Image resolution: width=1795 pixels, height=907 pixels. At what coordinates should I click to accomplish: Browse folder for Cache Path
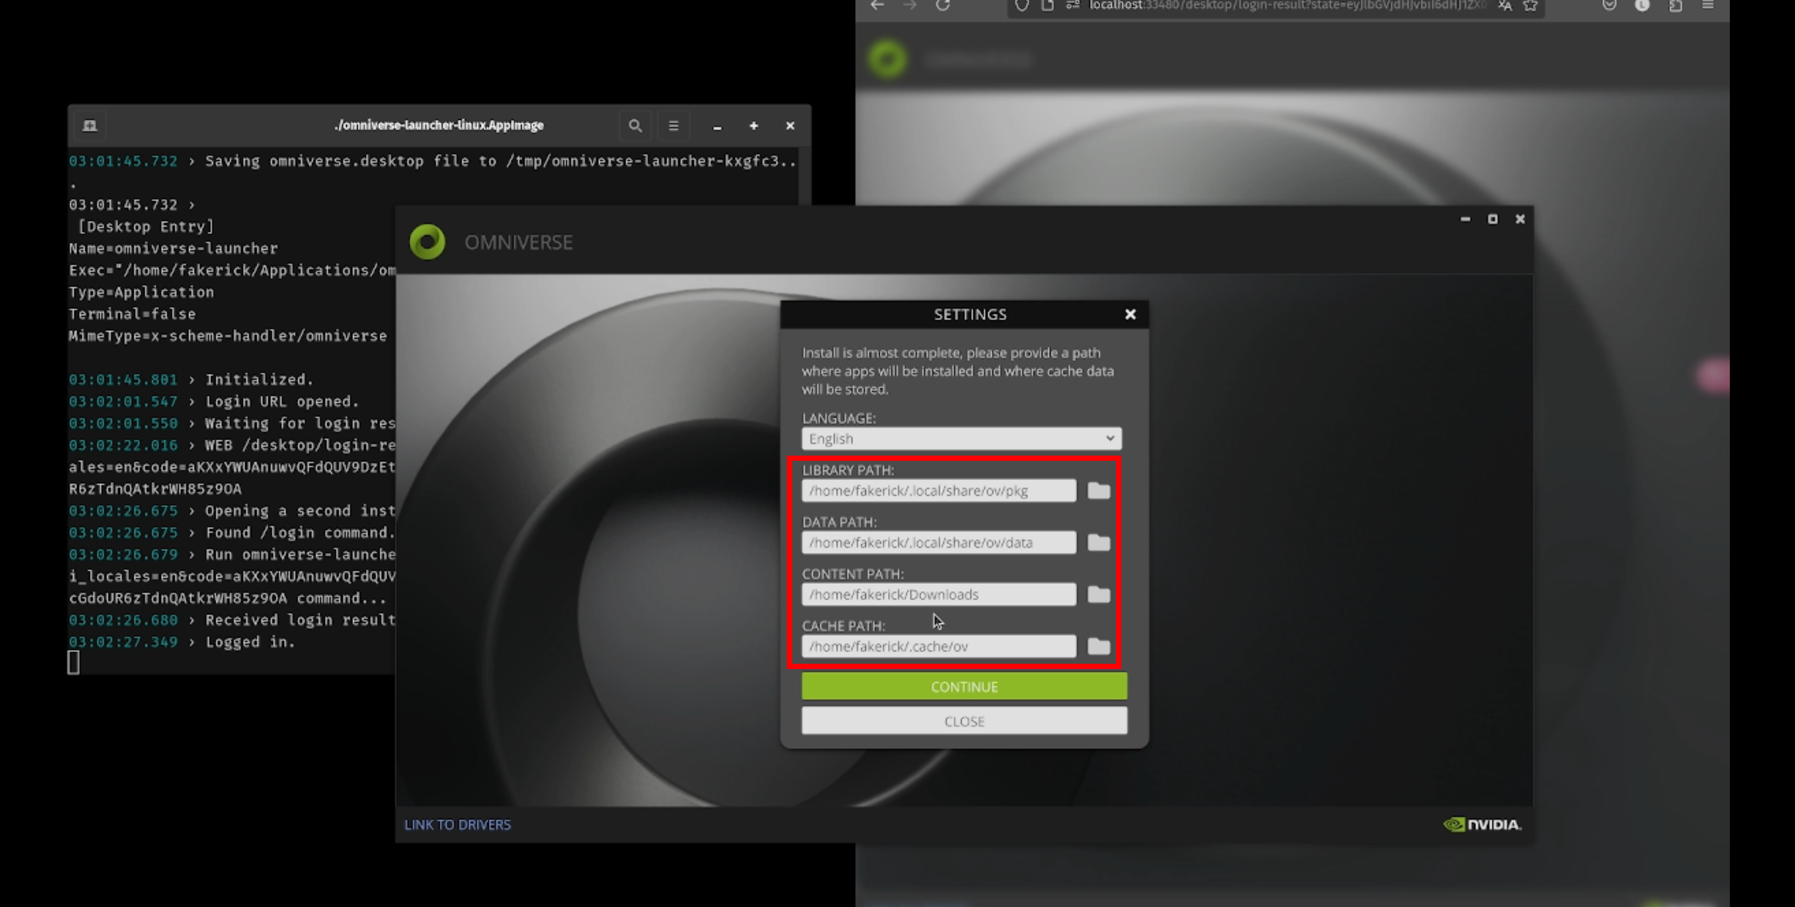pos(1098,646)
